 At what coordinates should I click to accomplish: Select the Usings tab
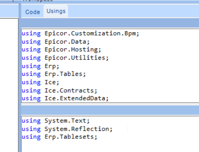pos(56,11)
